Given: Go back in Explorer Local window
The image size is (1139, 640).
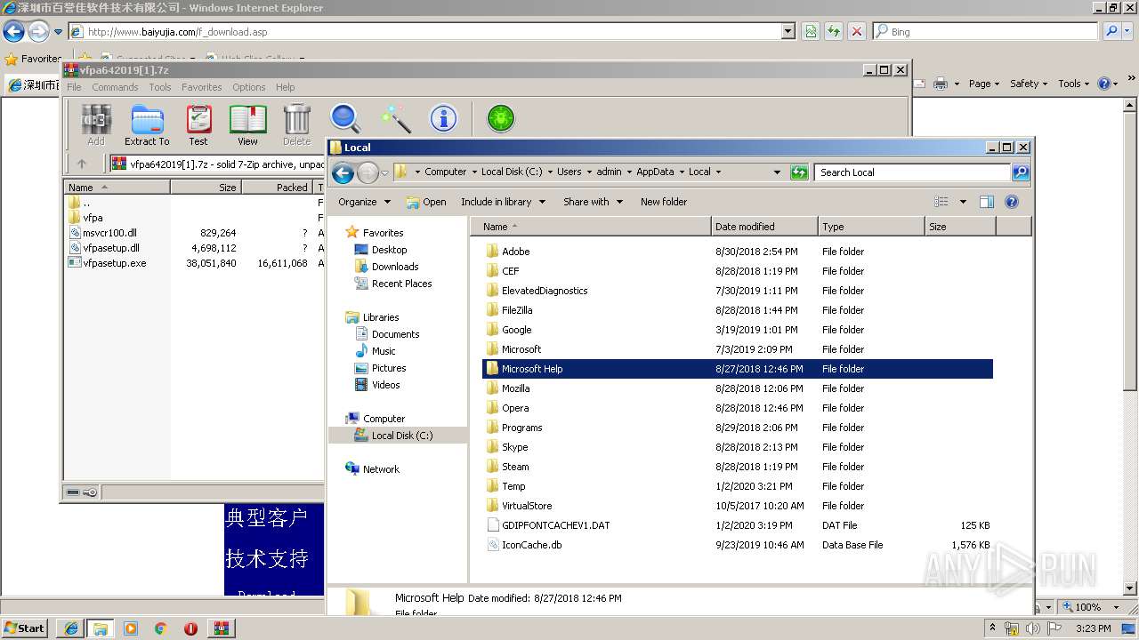Looking at the screenshot, I should click(x=343, y=172).
